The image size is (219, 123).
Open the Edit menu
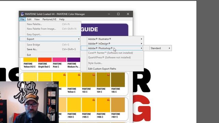point(29,19)
